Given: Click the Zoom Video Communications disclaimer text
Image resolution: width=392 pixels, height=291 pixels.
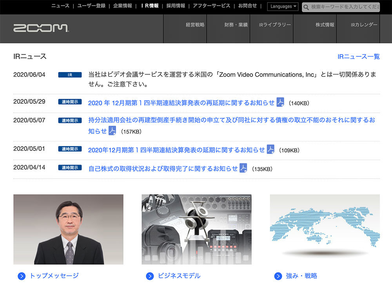Looking at the screenshot, I should click(232, 79).
